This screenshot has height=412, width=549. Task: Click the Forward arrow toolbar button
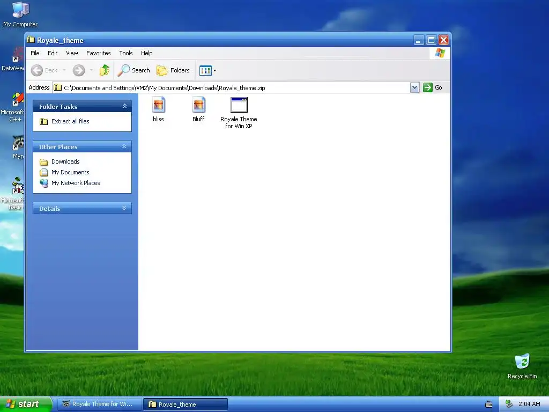coord(79,70)
